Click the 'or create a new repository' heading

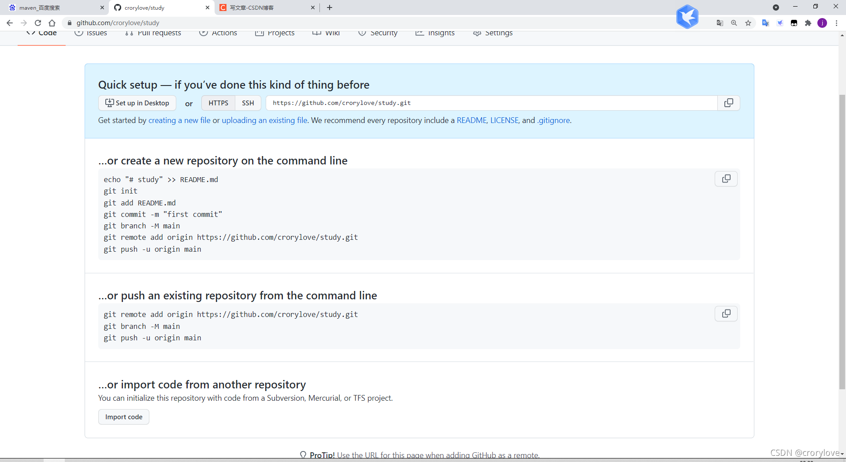(223, 160)
